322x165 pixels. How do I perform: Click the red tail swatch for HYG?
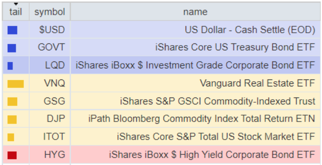click(12, 155)
